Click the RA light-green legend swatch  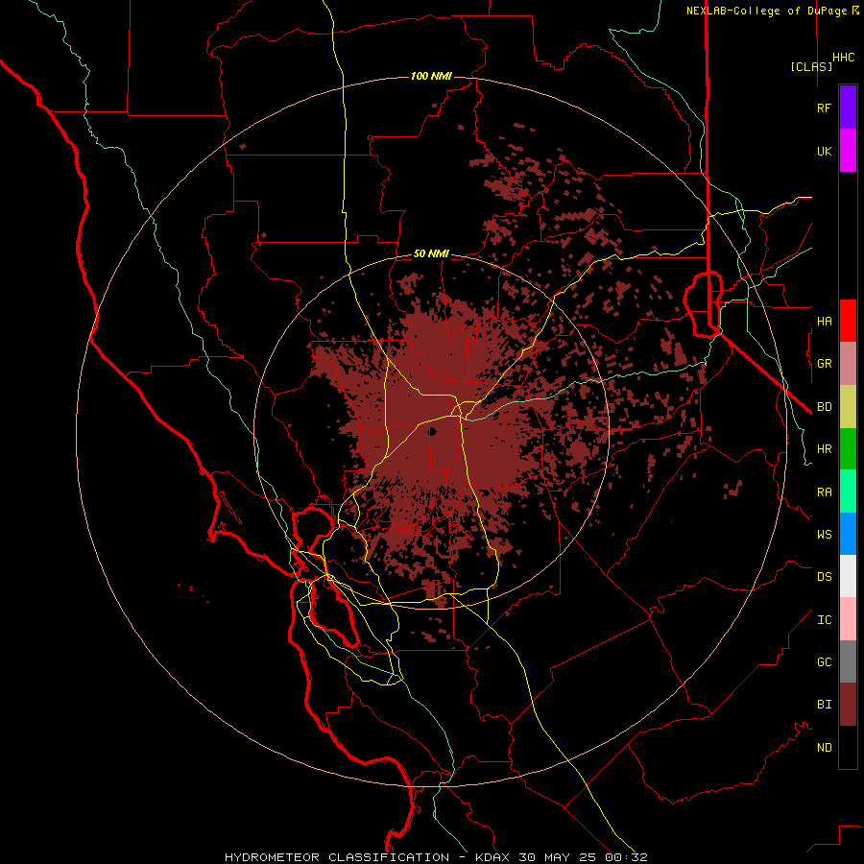(848, 492)
